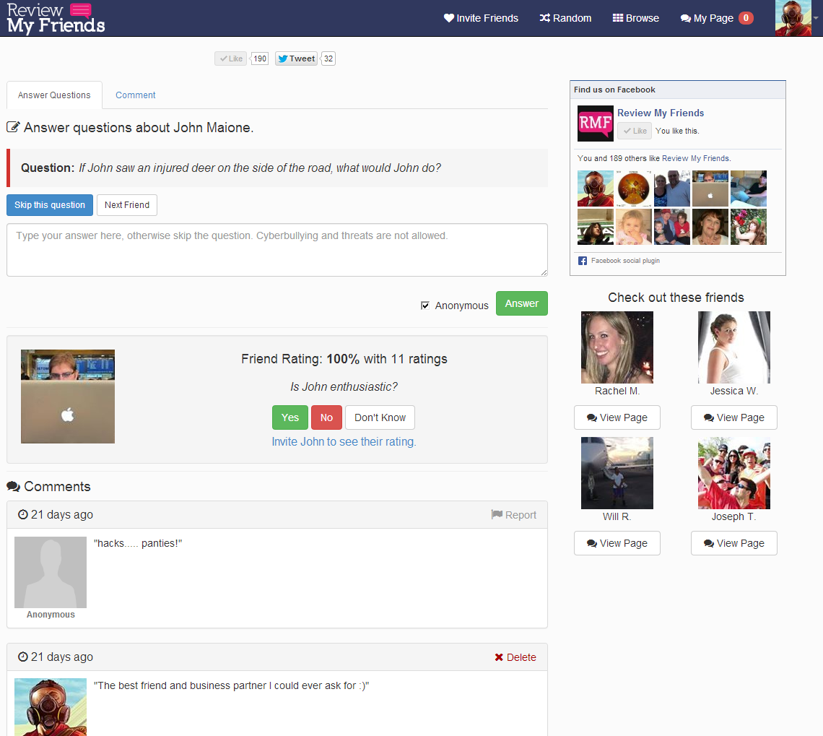Image resolution: width=823 pixels, height=736 pixels.
Task: Open the Random friend page
Action: (x=565, y=18)
